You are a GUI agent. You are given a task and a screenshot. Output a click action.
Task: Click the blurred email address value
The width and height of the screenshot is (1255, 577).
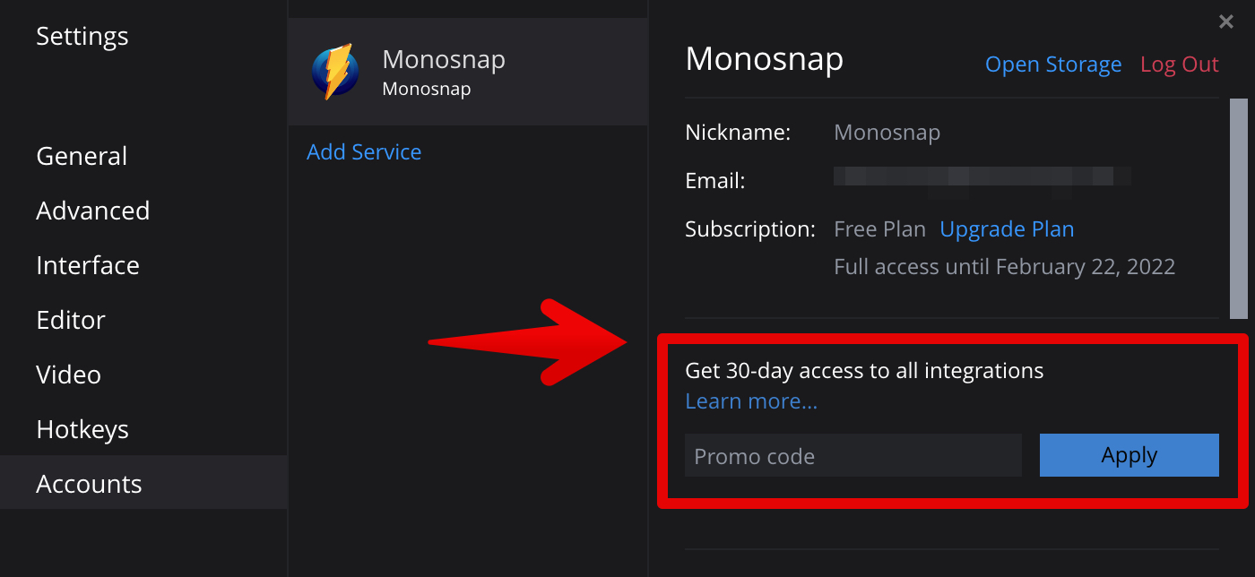pyautogui.click(x=982, y=177)
